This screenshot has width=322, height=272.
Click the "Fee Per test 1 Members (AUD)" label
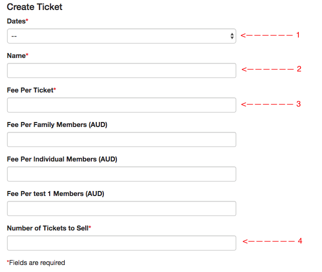click(55, 193)
